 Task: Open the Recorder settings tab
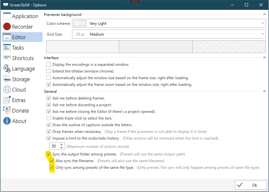pyautogui.click(x=22, y=27)
